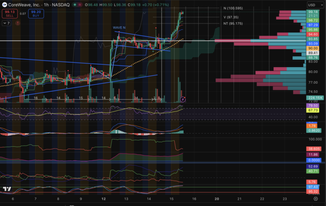Click the 99.13 SELL button
326x206 pixels.
[x=10, y=14]
